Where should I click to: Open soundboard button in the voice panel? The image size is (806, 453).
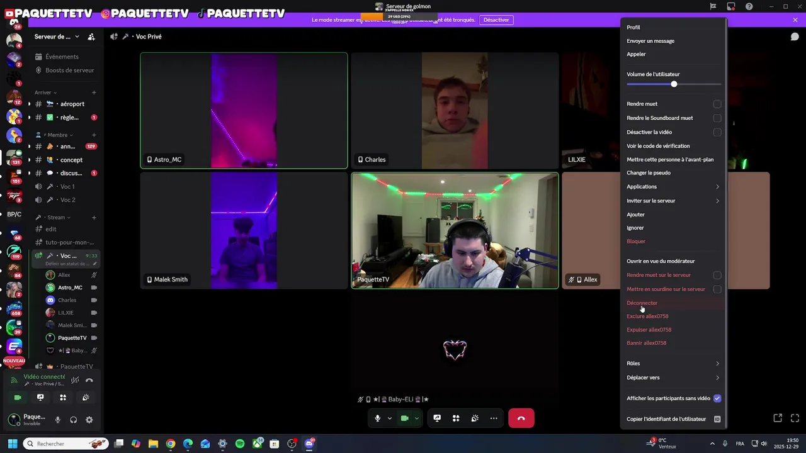click(x=86, y=398)
